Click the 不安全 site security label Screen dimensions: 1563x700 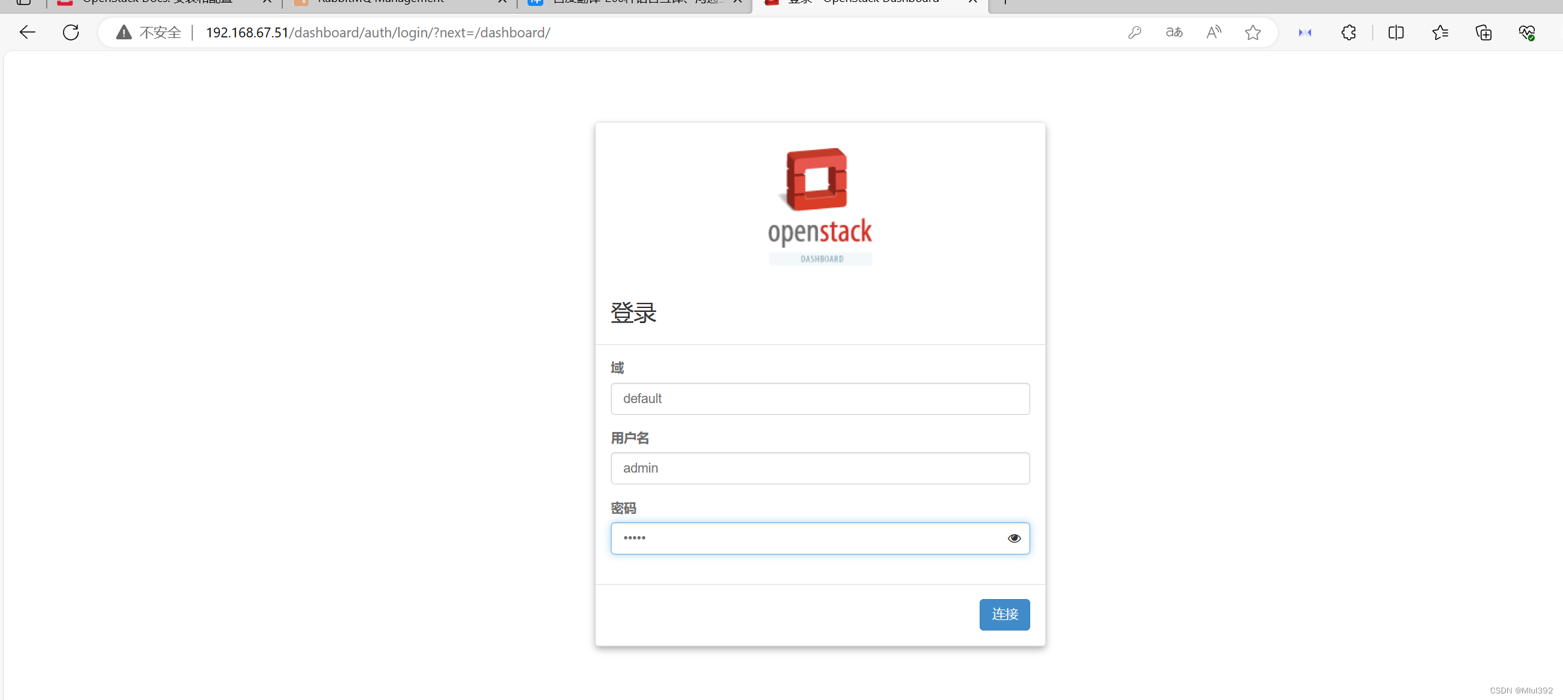pos(160,32)
